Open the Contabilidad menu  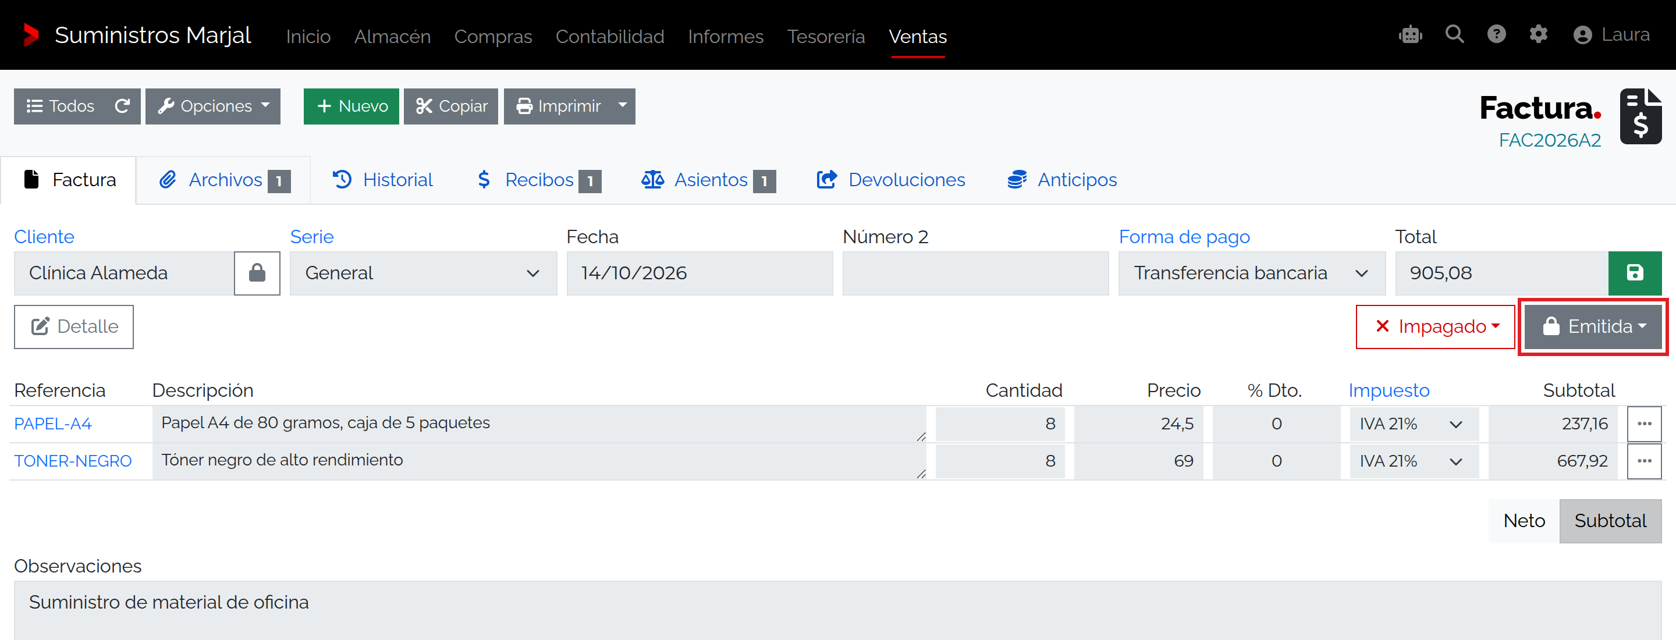[610, 37]
